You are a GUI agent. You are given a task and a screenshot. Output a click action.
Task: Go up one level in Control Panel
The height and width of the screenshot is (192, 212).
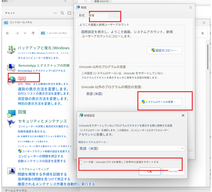pos(33,33)
